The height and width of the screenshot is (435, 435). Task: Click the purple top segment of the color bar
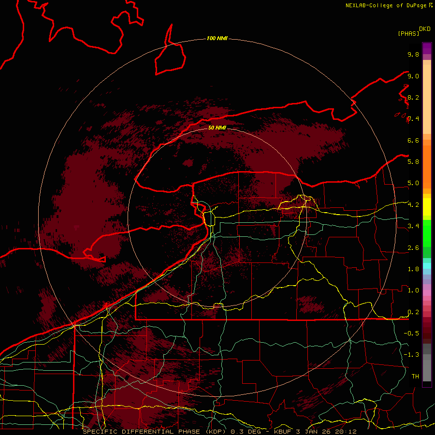tap(427, 48)
